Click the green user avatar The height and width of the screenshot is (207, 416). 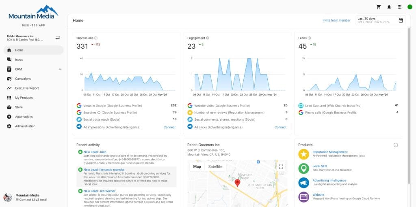tap(409, 7)
